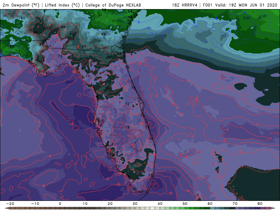This screenshot has width=280, height=210.
Task: Click the -10 label on the color scale
Action: point(35,204)
